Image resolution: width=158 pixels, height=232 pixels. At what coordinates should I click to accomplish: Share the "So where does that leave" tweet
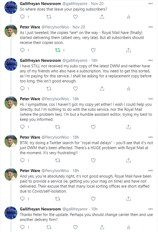(102, 17)
